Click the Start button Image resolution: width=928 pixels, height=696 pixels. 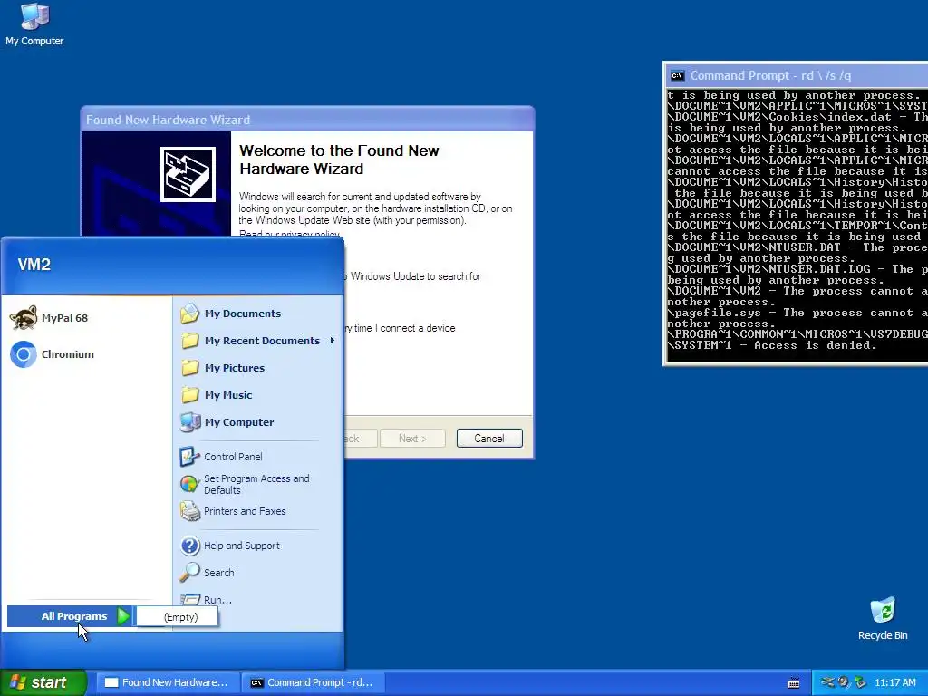coord(43,682)
